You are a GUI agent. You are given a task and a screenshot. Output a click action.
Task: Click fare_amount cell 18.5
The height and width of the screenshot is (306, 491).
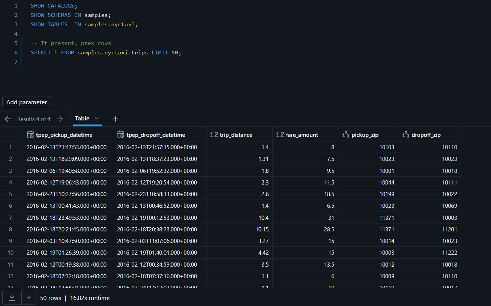pyautogui.click(x=305, y=194)
